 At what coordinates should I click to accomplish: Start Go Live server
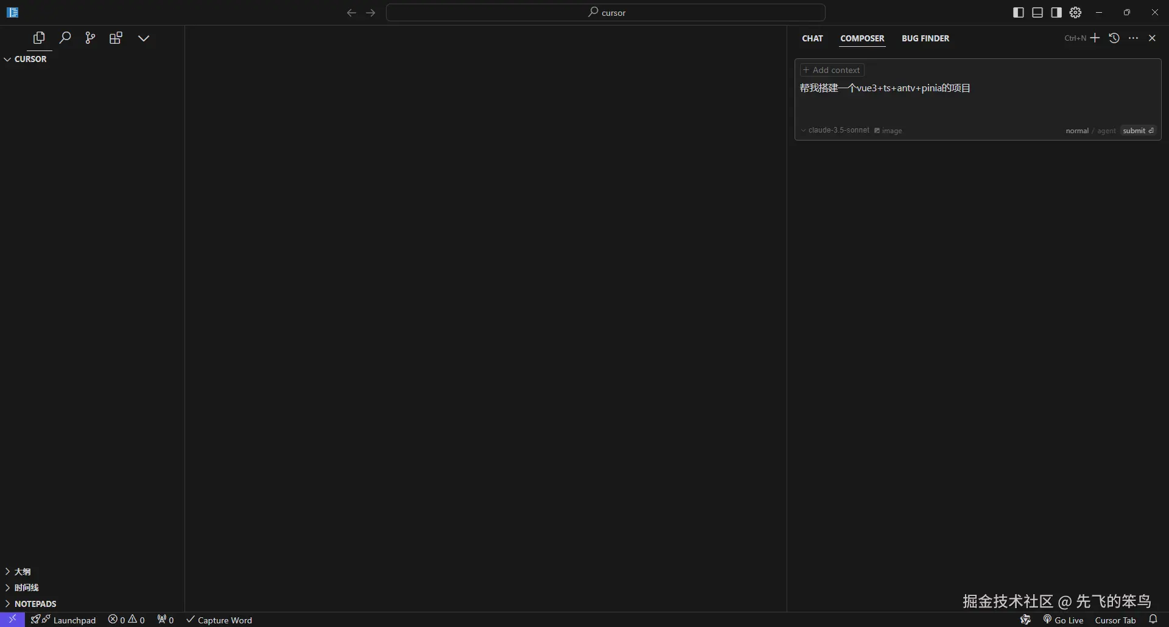coord(1063,620)
